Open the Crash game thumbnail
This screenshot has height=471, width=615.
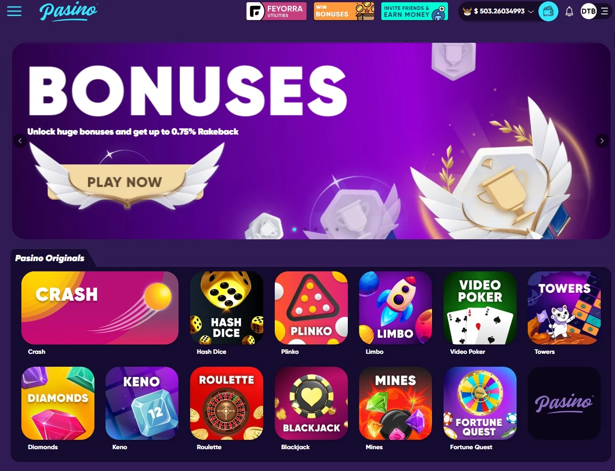100,308
